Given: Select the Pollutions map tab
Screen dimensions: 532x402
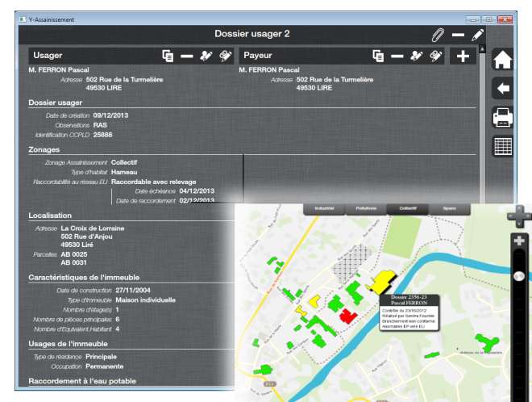Looking at the screenshot, I should [x=366, y=208].
